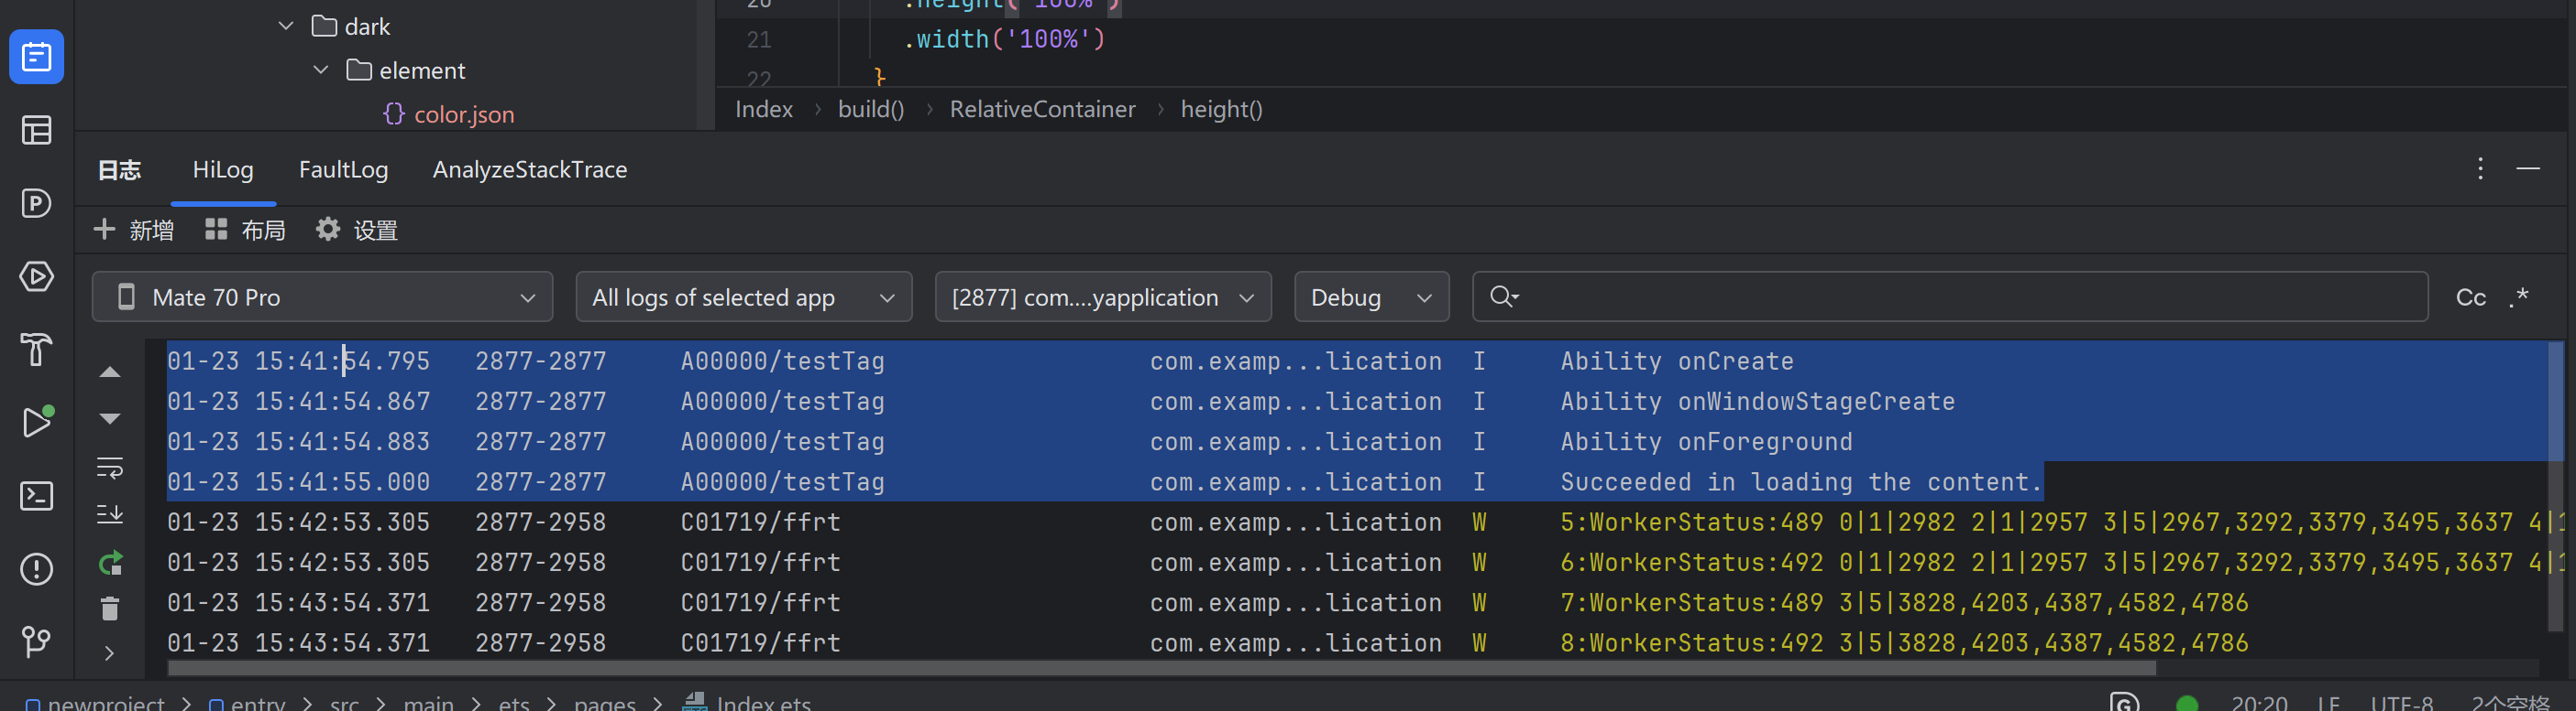
Task: Collapse the element folder in tree
Action: (x=321, y=70)
